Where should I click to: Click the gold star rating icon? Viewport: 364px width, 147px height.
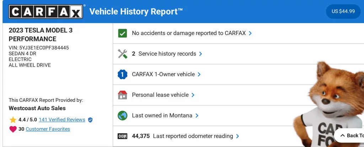coord(13,120)
